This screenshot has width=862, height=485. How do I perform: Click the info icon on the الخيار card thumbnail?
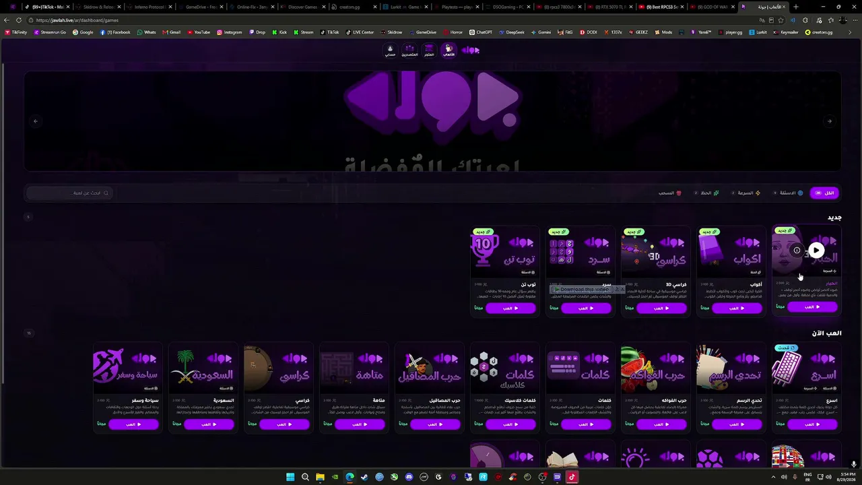(797, 251)
